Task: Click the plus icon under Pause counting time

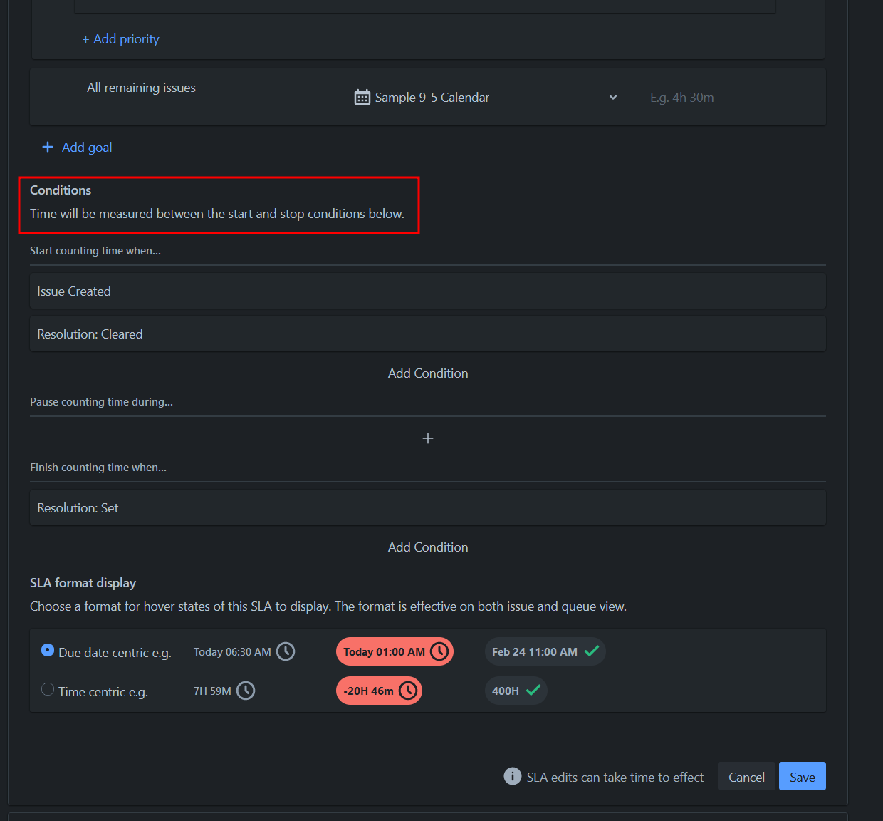Action: 428,438
